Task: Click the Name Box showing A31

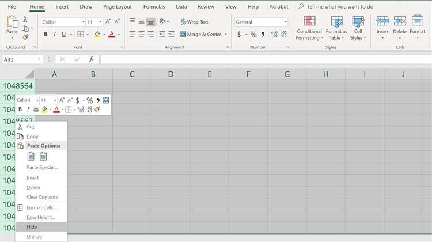Action: tap(22, 59)
